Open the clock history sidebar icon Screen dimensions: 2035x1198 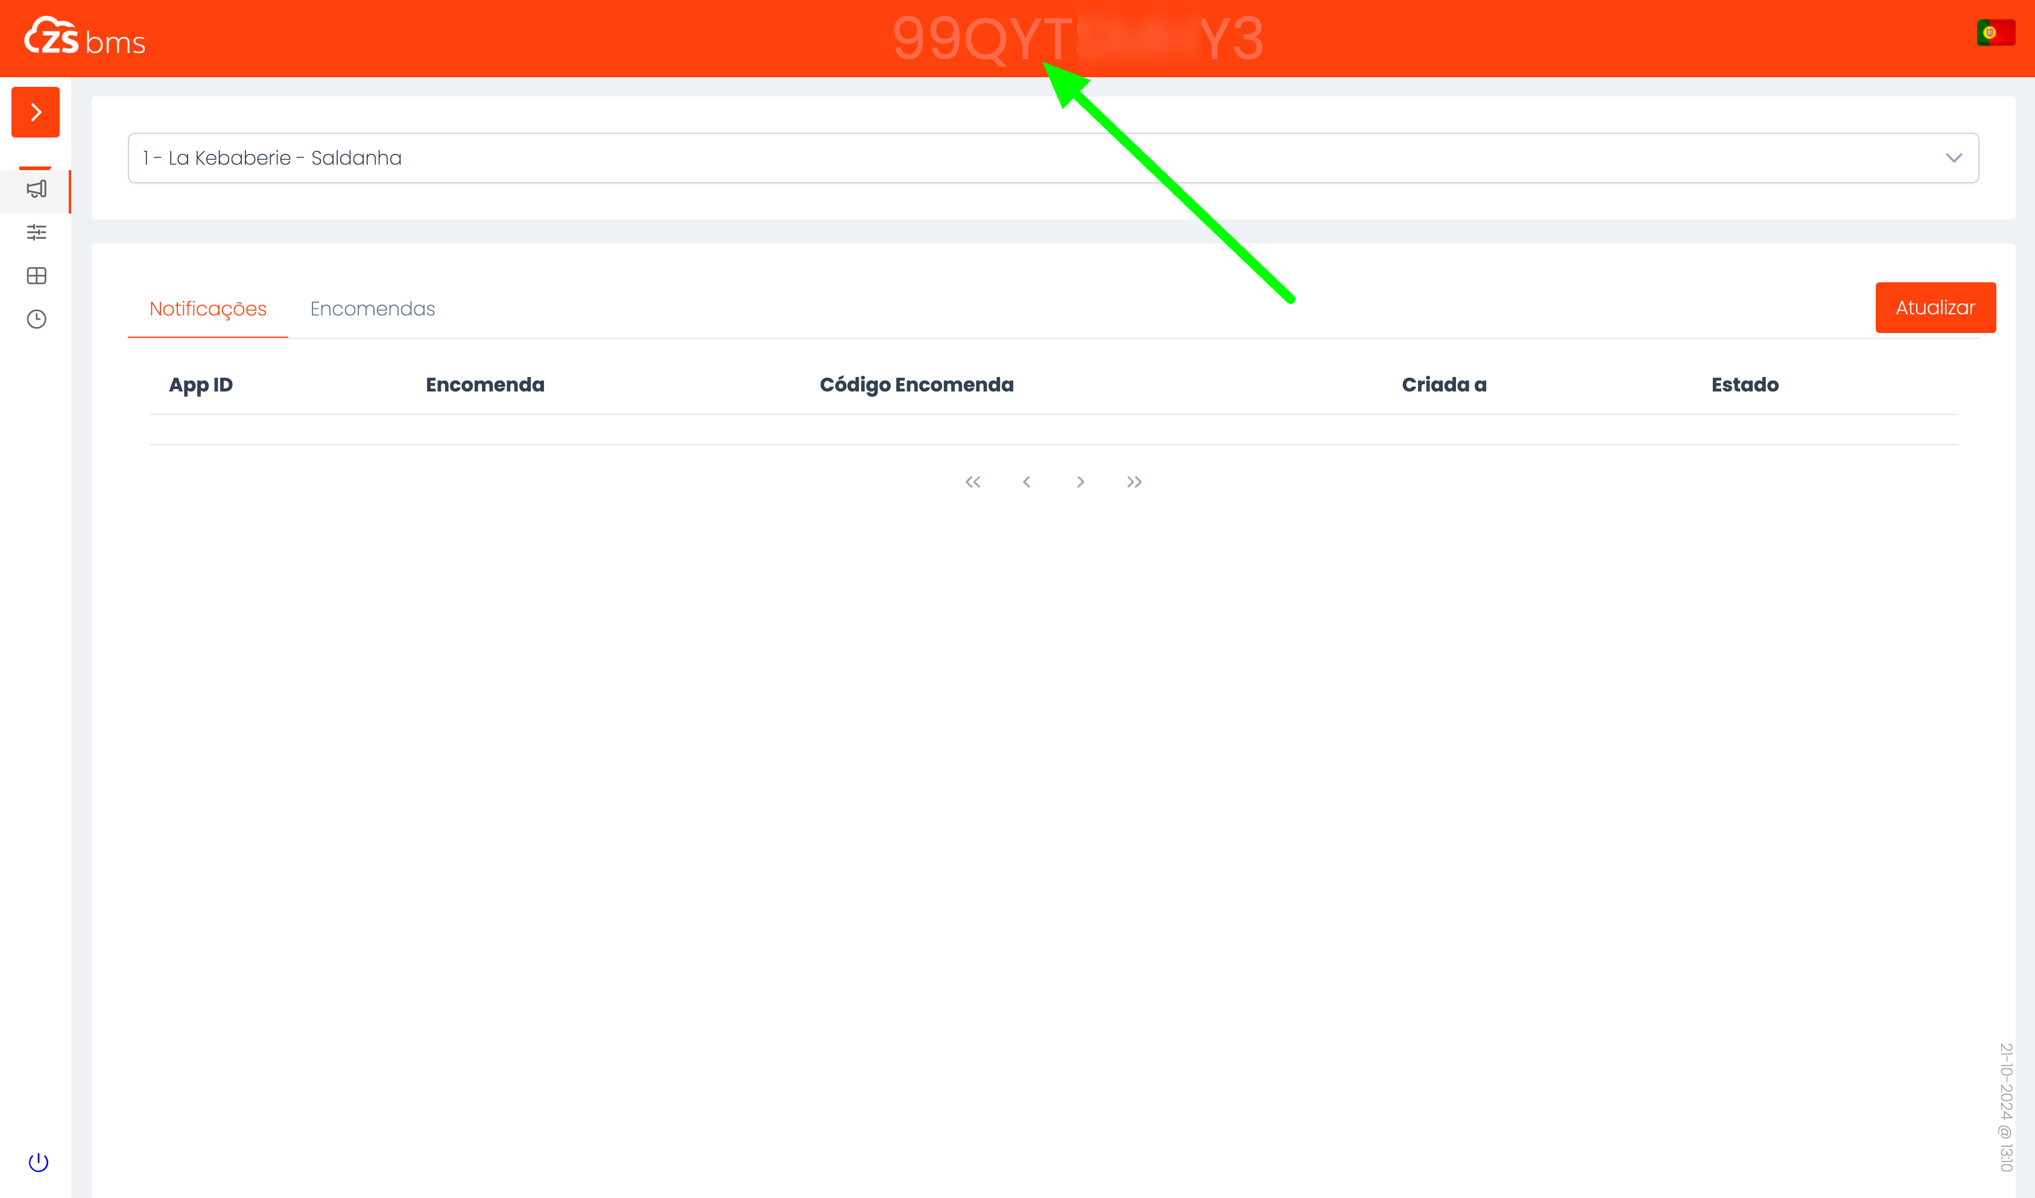(x=36, y=319)
